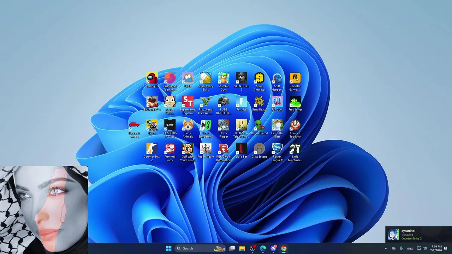The width and height of the screenshot is (452, 254).
Task: Open the Rocket League shortcut
Action: pyautogui.click(x=277, y=152)
